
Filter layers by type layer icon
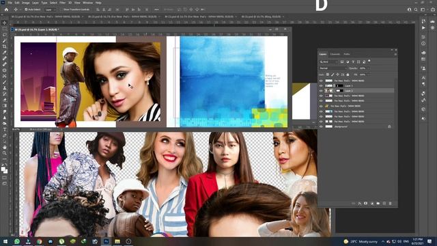pos(353,61)
